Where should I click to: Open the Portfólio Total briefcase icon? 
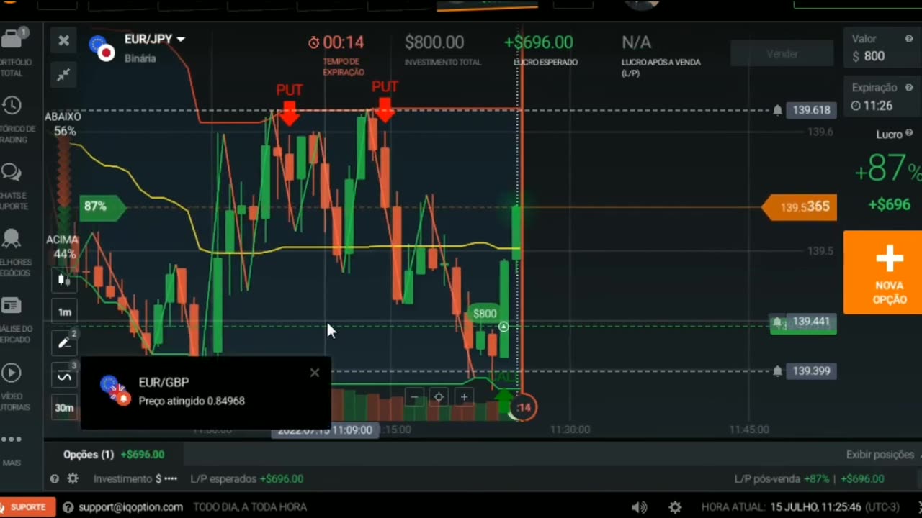[x=12, y=38]
